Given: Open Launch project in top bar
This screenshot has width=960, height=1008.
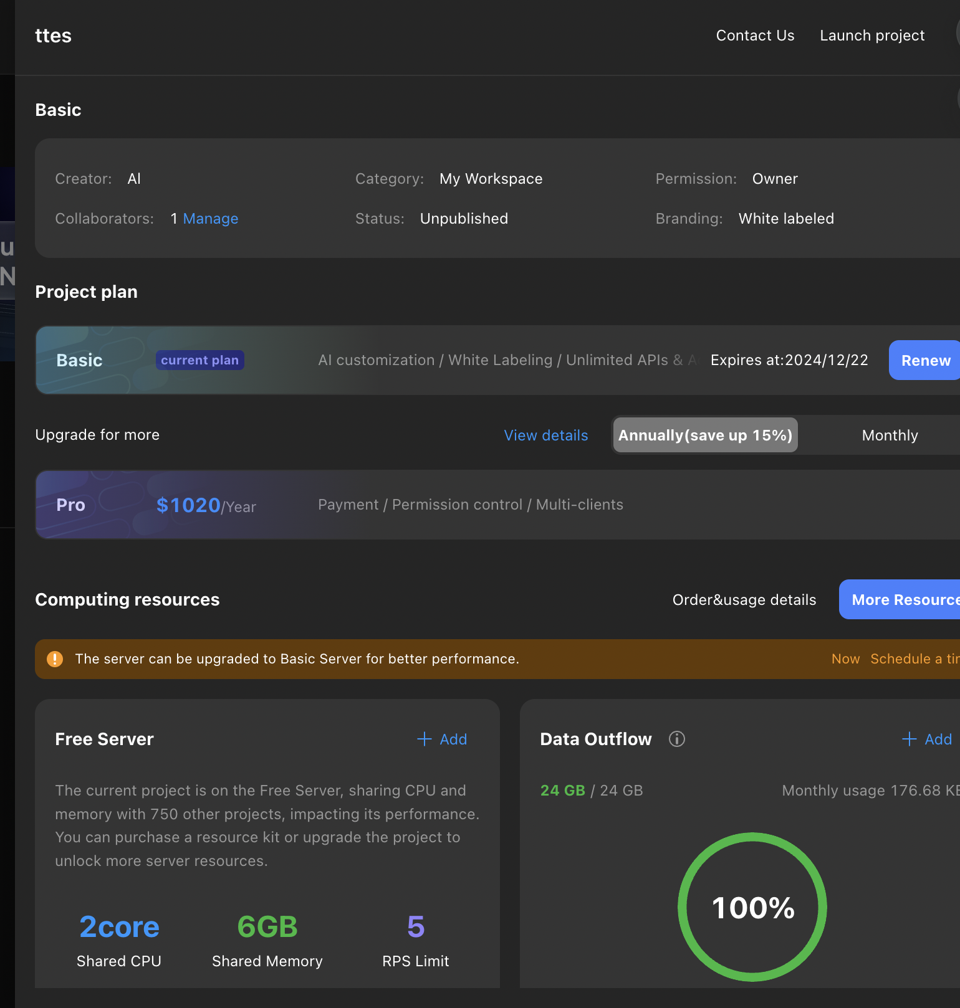Looking at the screenshot, I should (x=872, y=36).
